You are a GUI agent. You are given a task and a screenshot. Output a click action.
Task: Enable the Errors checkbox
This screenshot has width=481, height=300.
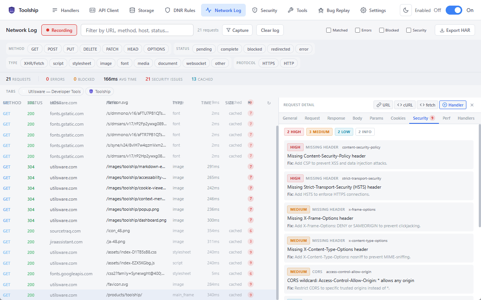[357, 30]
